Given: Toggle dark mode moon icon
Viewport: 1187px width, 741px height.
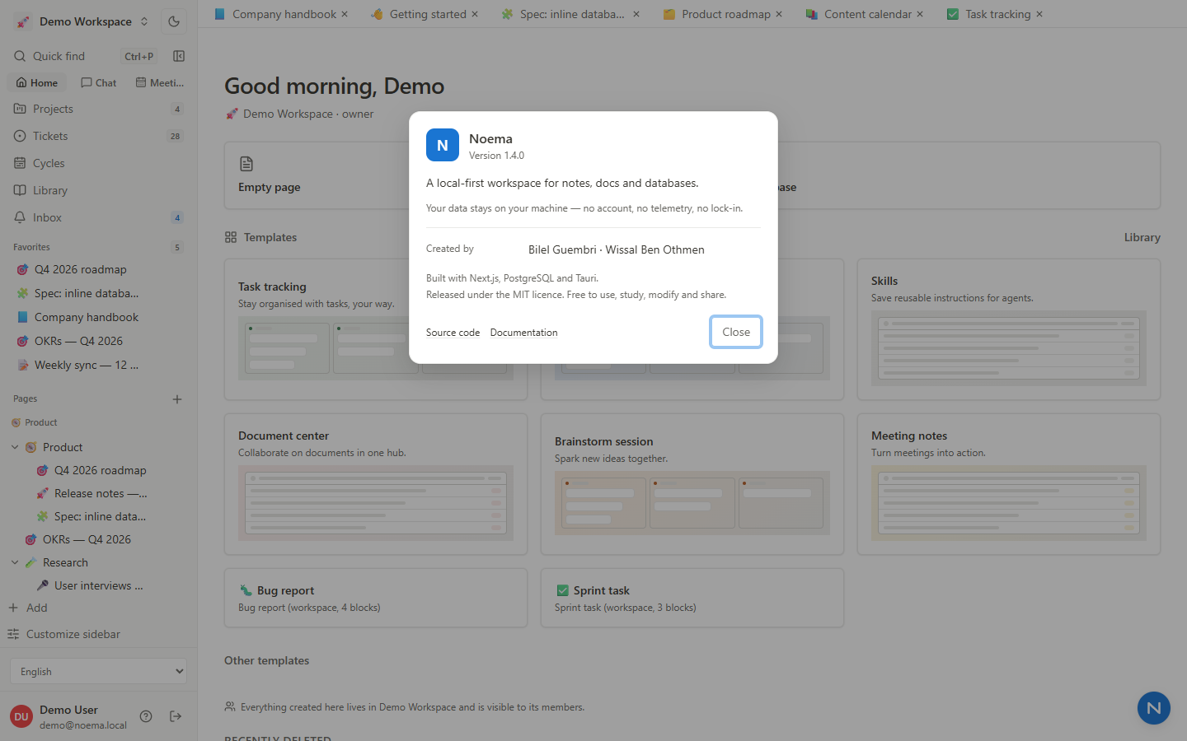Looking at the screenshot, I should click(174, 21).
